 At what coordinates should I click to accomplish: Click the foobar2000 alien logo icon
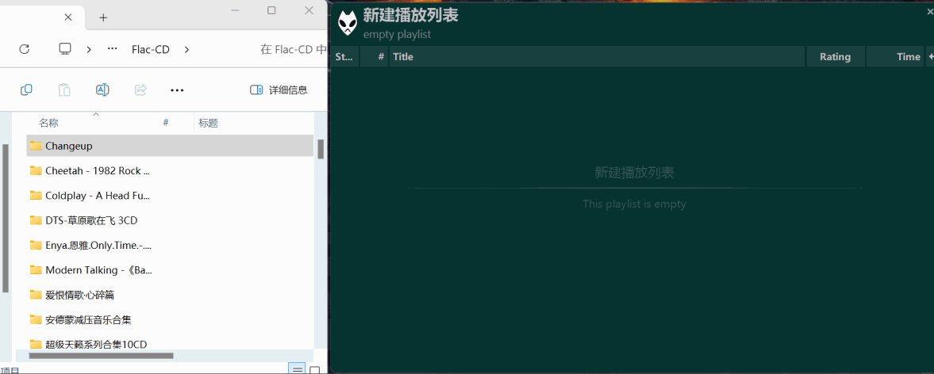coord(348,23)
